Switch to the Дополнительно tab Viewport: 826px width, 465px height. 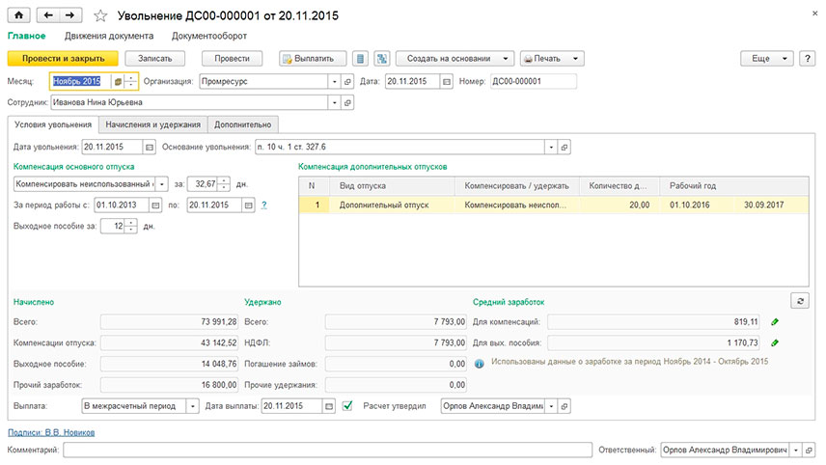(243, 124)
